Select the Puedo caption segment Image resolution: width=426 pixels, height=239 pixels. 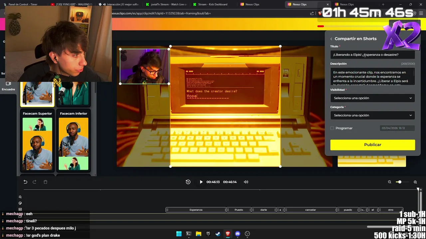coord(239,210)
